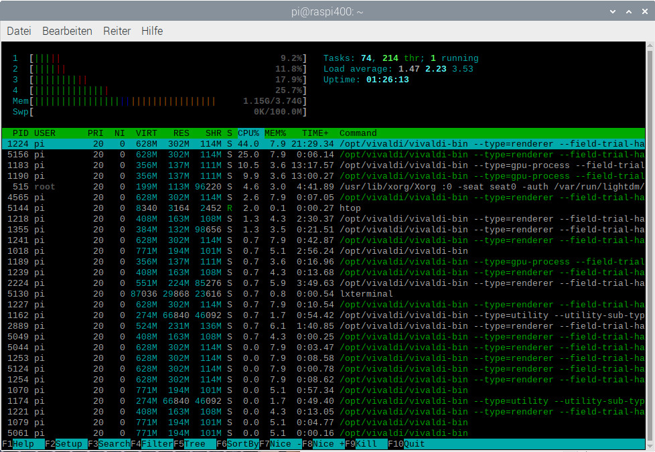Sort by the PID column header

[x=21, y=133]
